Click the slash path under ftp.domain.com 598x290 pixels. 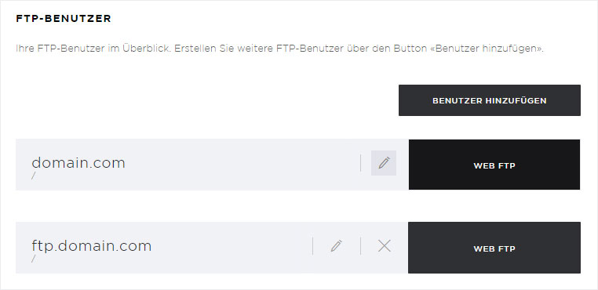tap(34, 259)
